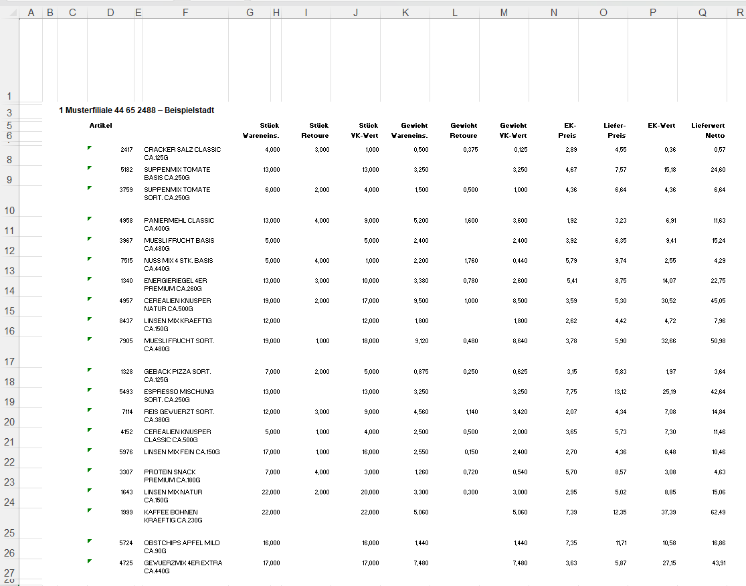Select column F header
The image size is (746, 586).
coord(185,13)
